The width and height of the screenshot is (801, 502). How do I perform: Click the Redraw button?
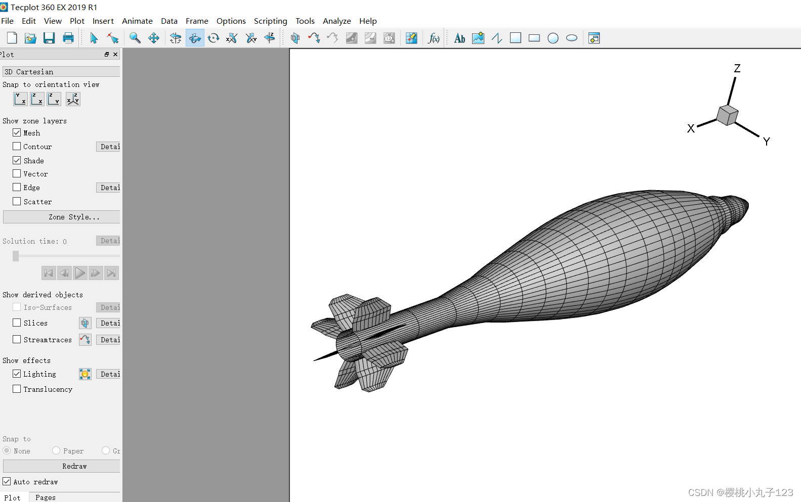pyautogui.click(x=62, y=466)
